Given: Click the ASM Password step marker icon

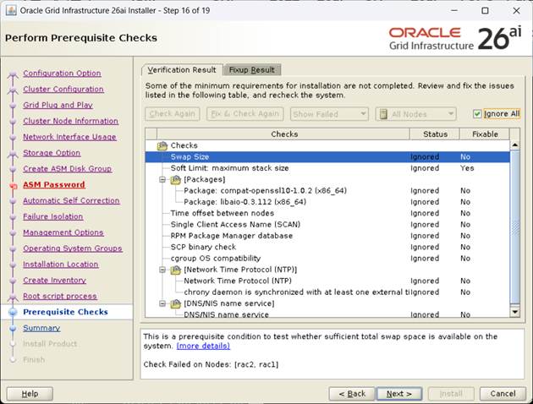Looking at the screenshot, I should [13, 185].
